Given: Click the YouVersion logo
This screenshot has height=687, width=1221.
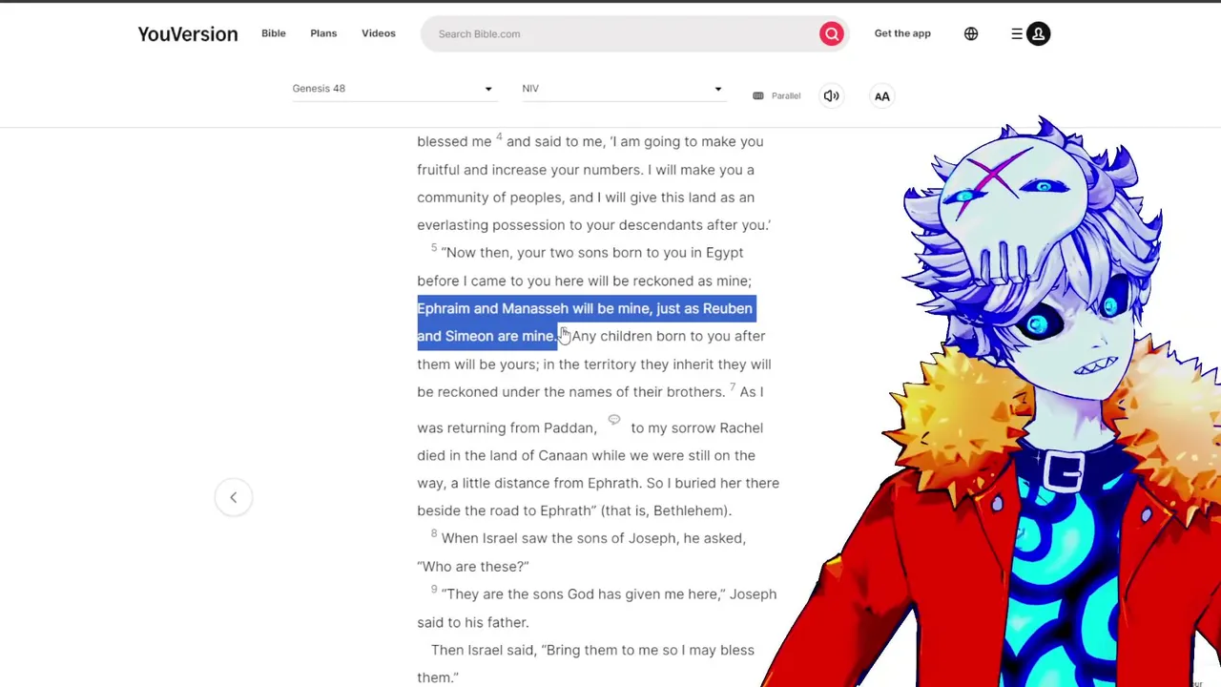Looking at the screenshot, I should [188, 33].
